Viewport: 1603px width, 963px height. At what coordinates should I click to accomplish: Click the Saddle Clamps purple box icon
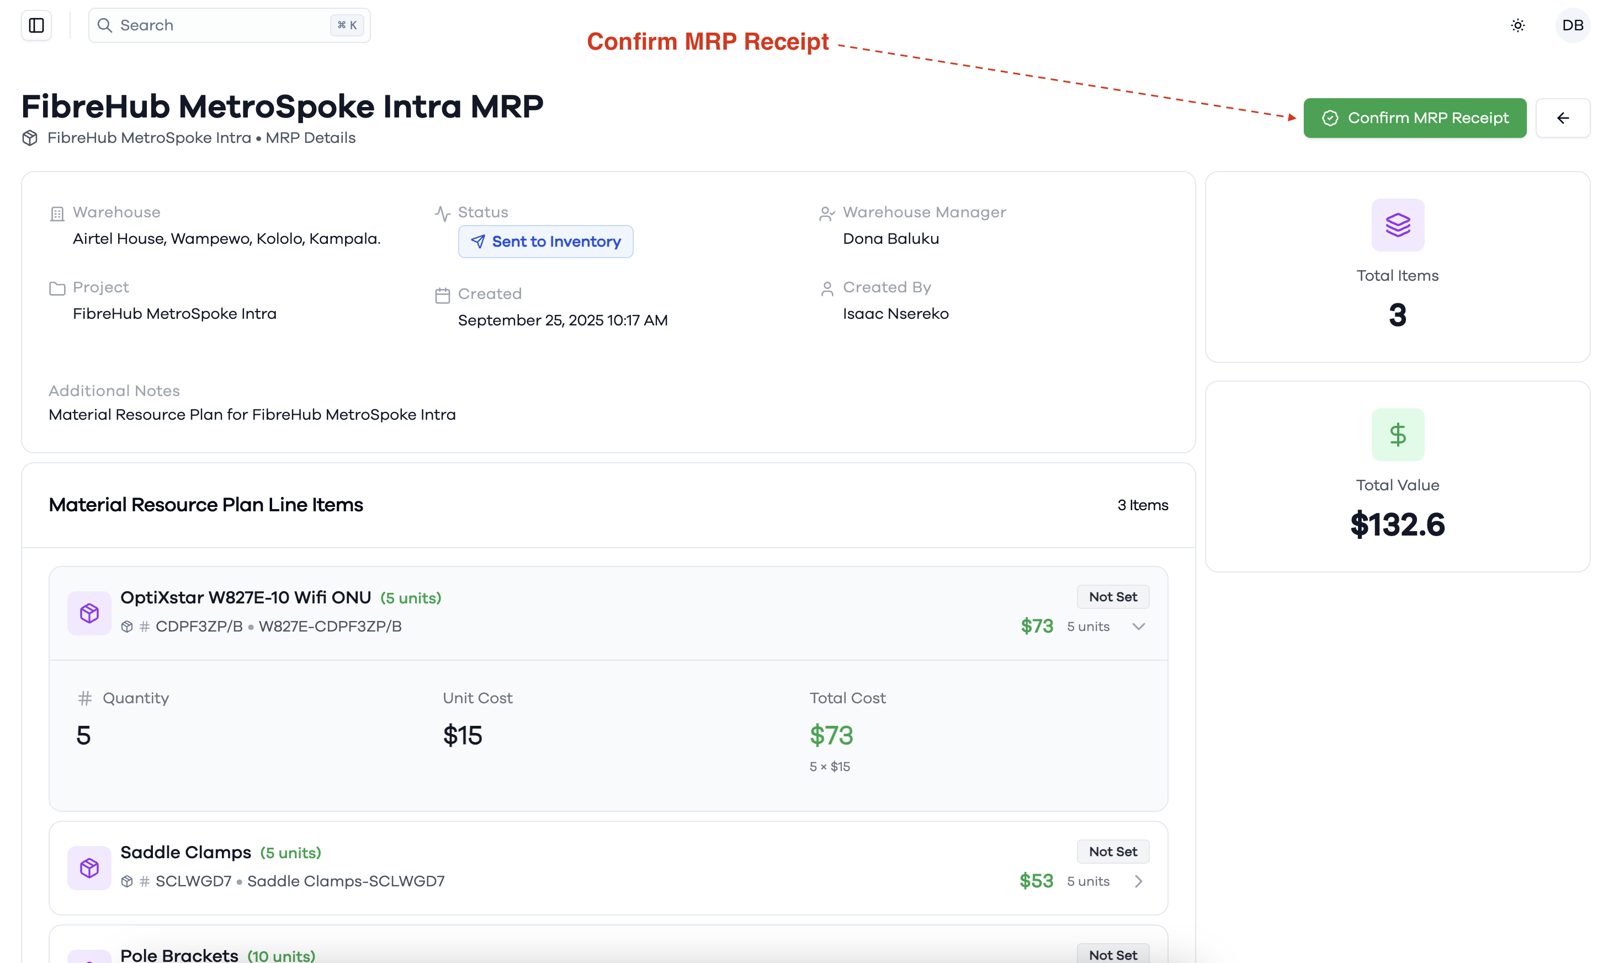tap(89, 868)
